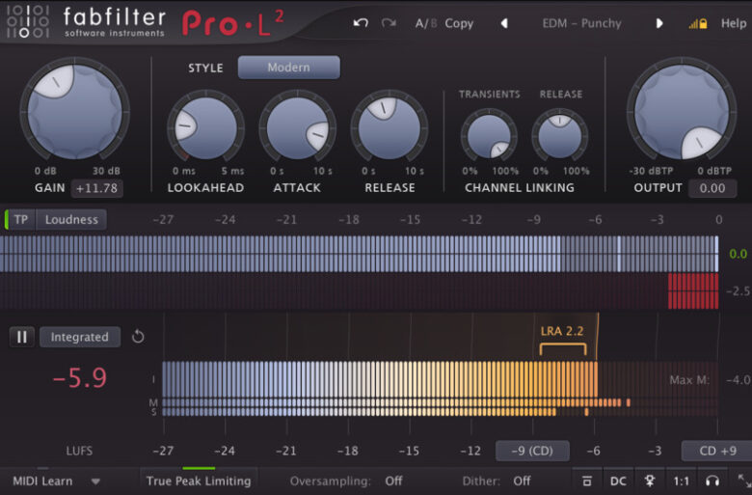This screenshot has height=495, width=752.
Task: Change the Dither setting from Off
Action: [522, 481]
